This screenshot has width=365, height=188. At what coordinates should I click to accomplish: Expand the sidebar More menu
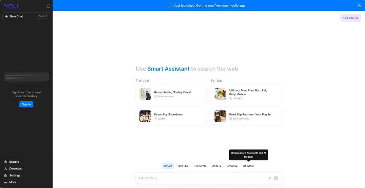pos(13,182)
